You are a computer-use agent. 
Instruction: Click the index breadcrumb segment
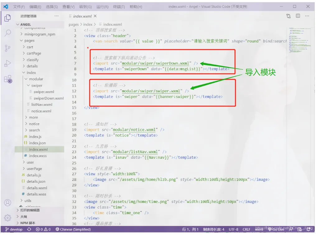pos(88,24)
